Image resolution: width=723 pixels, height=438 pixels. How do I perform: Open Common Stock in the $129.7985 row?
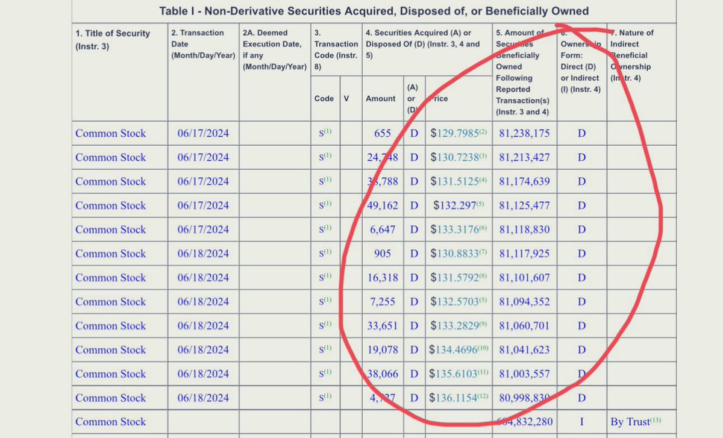click(110, 133)
